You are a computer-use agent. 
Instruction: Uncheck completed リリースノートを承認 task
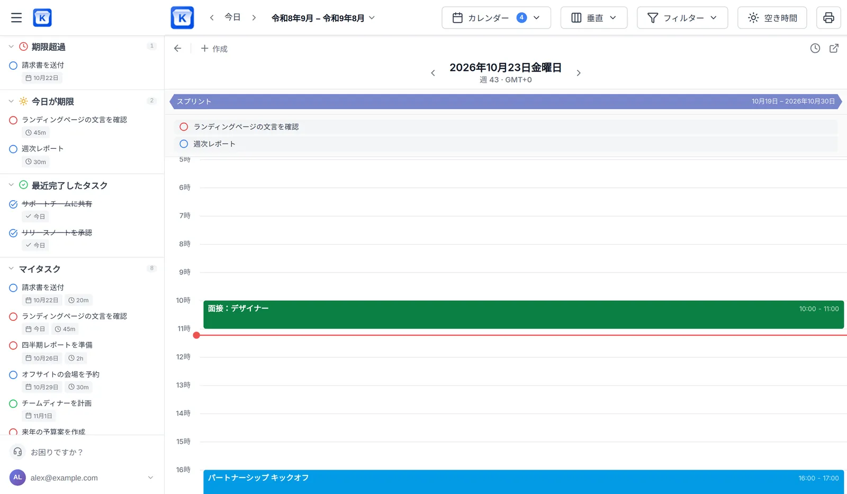click(x=13, y=233)
